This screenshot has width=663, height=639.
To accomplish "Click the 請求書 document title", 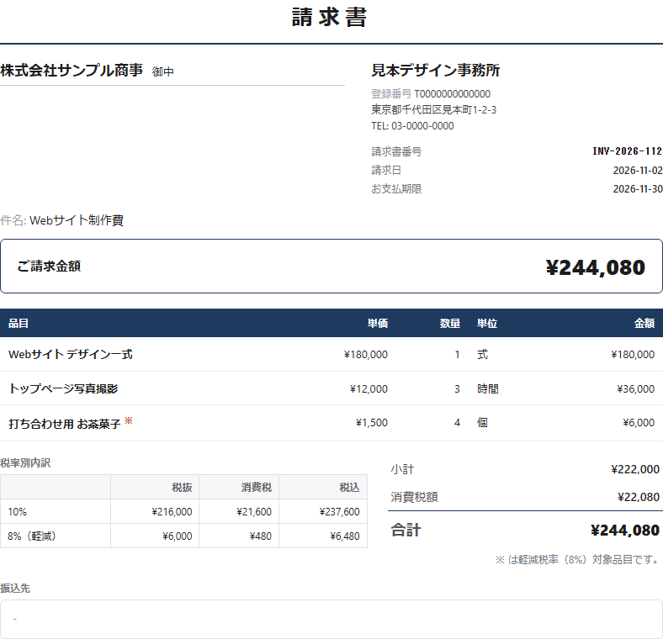I will [329, 18].
